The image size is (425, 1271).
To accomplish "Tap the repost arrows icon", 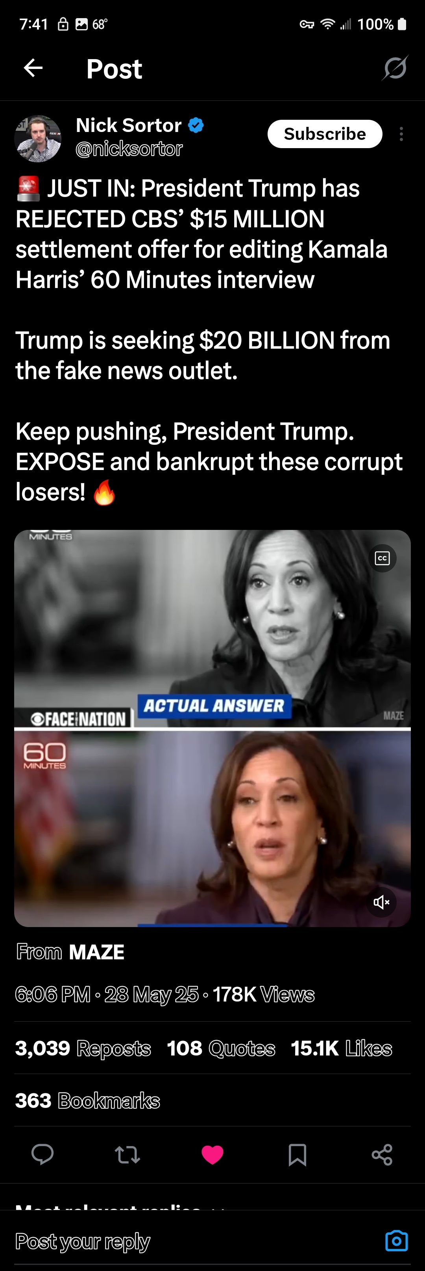I will [128, 1154].
